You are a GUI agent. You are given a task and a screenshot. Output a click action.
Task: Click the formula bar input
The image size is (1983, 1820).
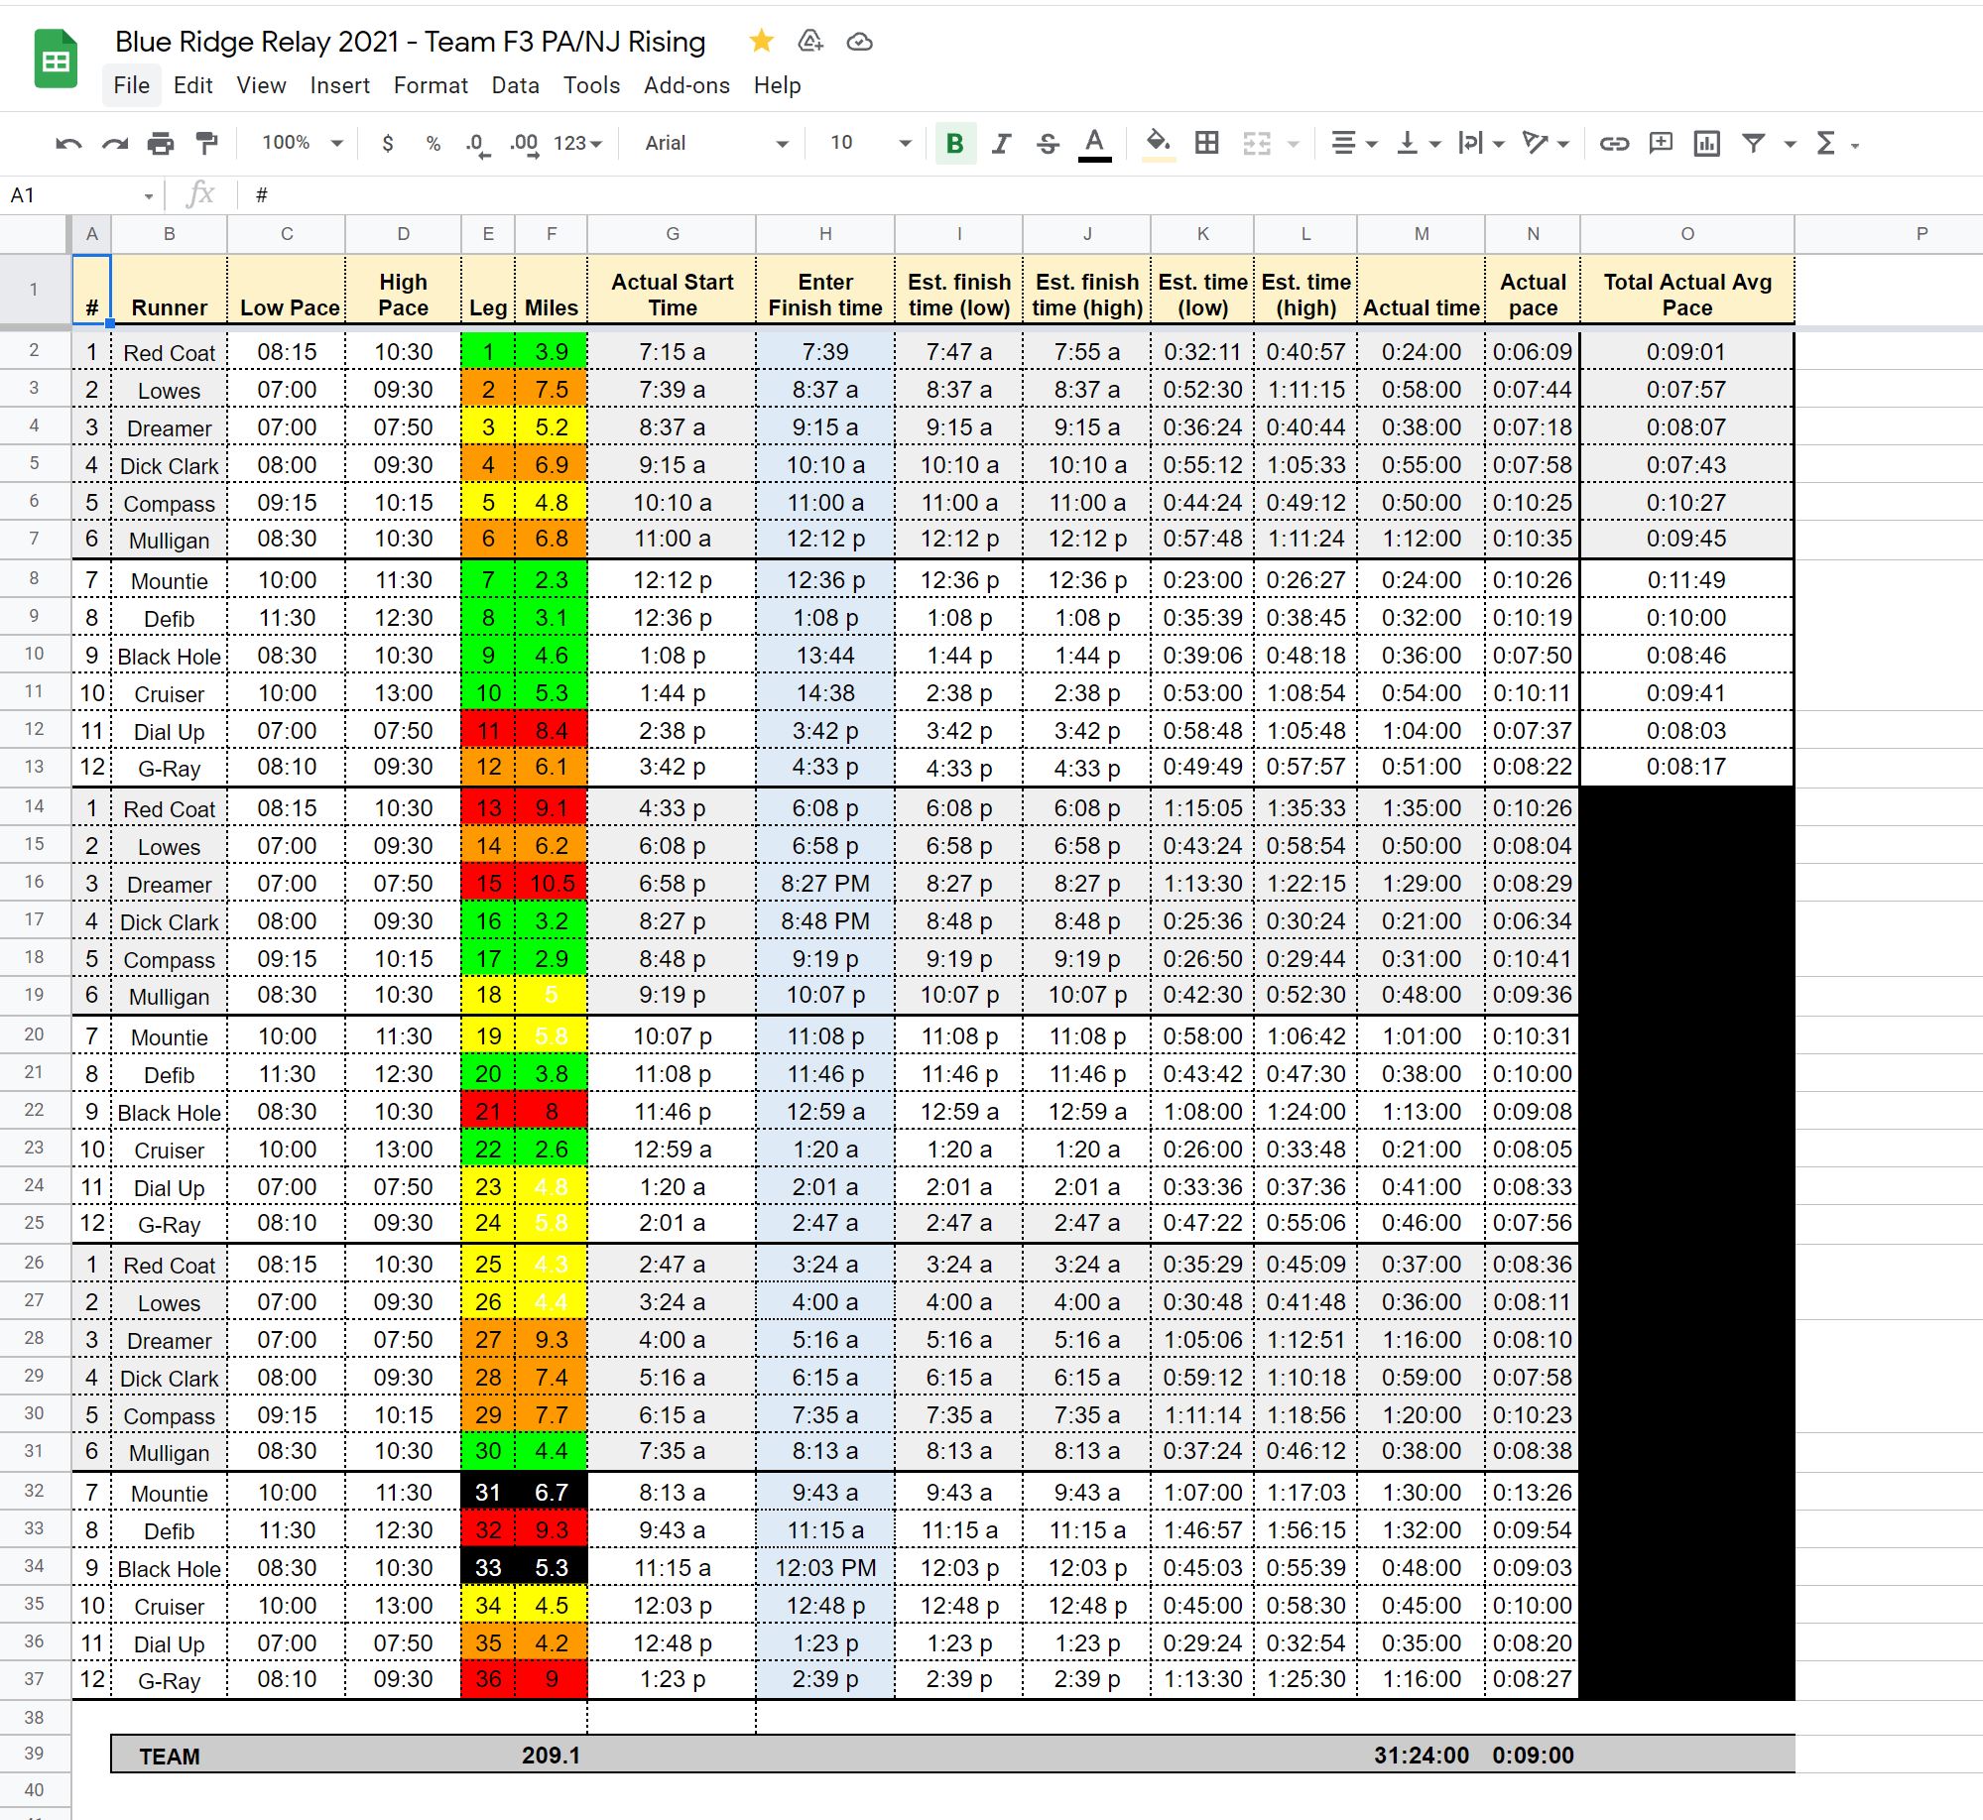[1111, 195]
